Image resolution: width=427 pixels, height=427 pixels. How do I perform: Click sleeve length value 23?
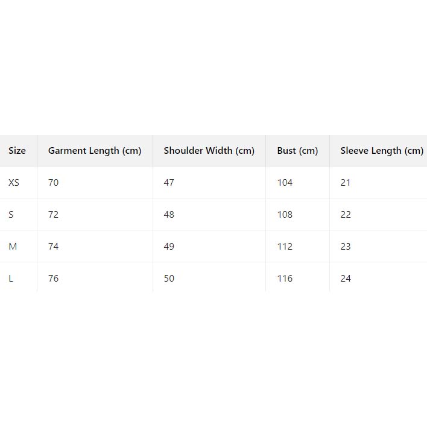tap(346, 247)
